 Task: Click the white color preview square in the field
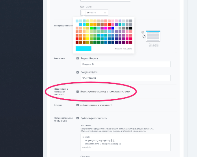click(x=84, y=13)
